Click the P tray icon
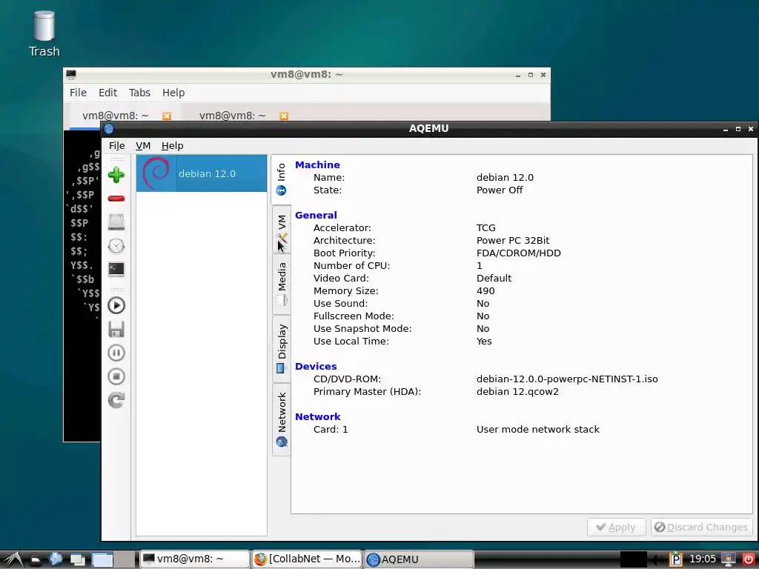The height and width of the screenshot is (569, 759). 676,560
